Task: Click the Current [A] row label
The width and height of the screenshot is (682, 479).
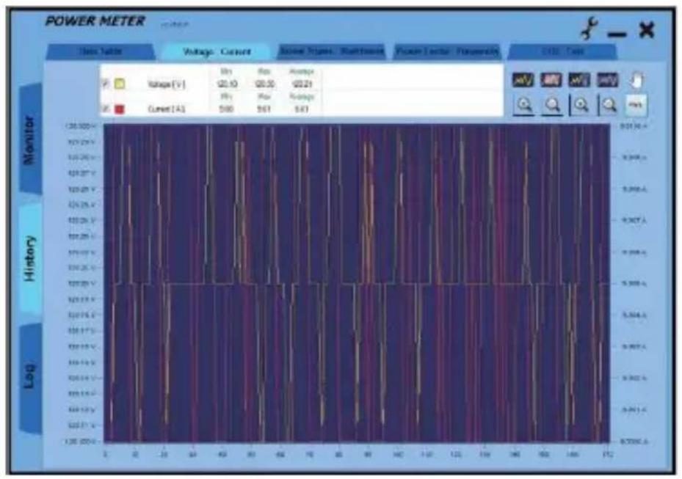Action: 167,109
